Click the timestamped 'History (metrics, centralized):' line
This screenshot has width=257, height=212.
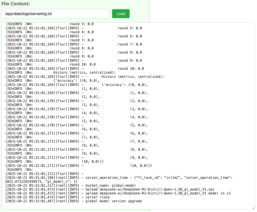[x=84, y=76]
